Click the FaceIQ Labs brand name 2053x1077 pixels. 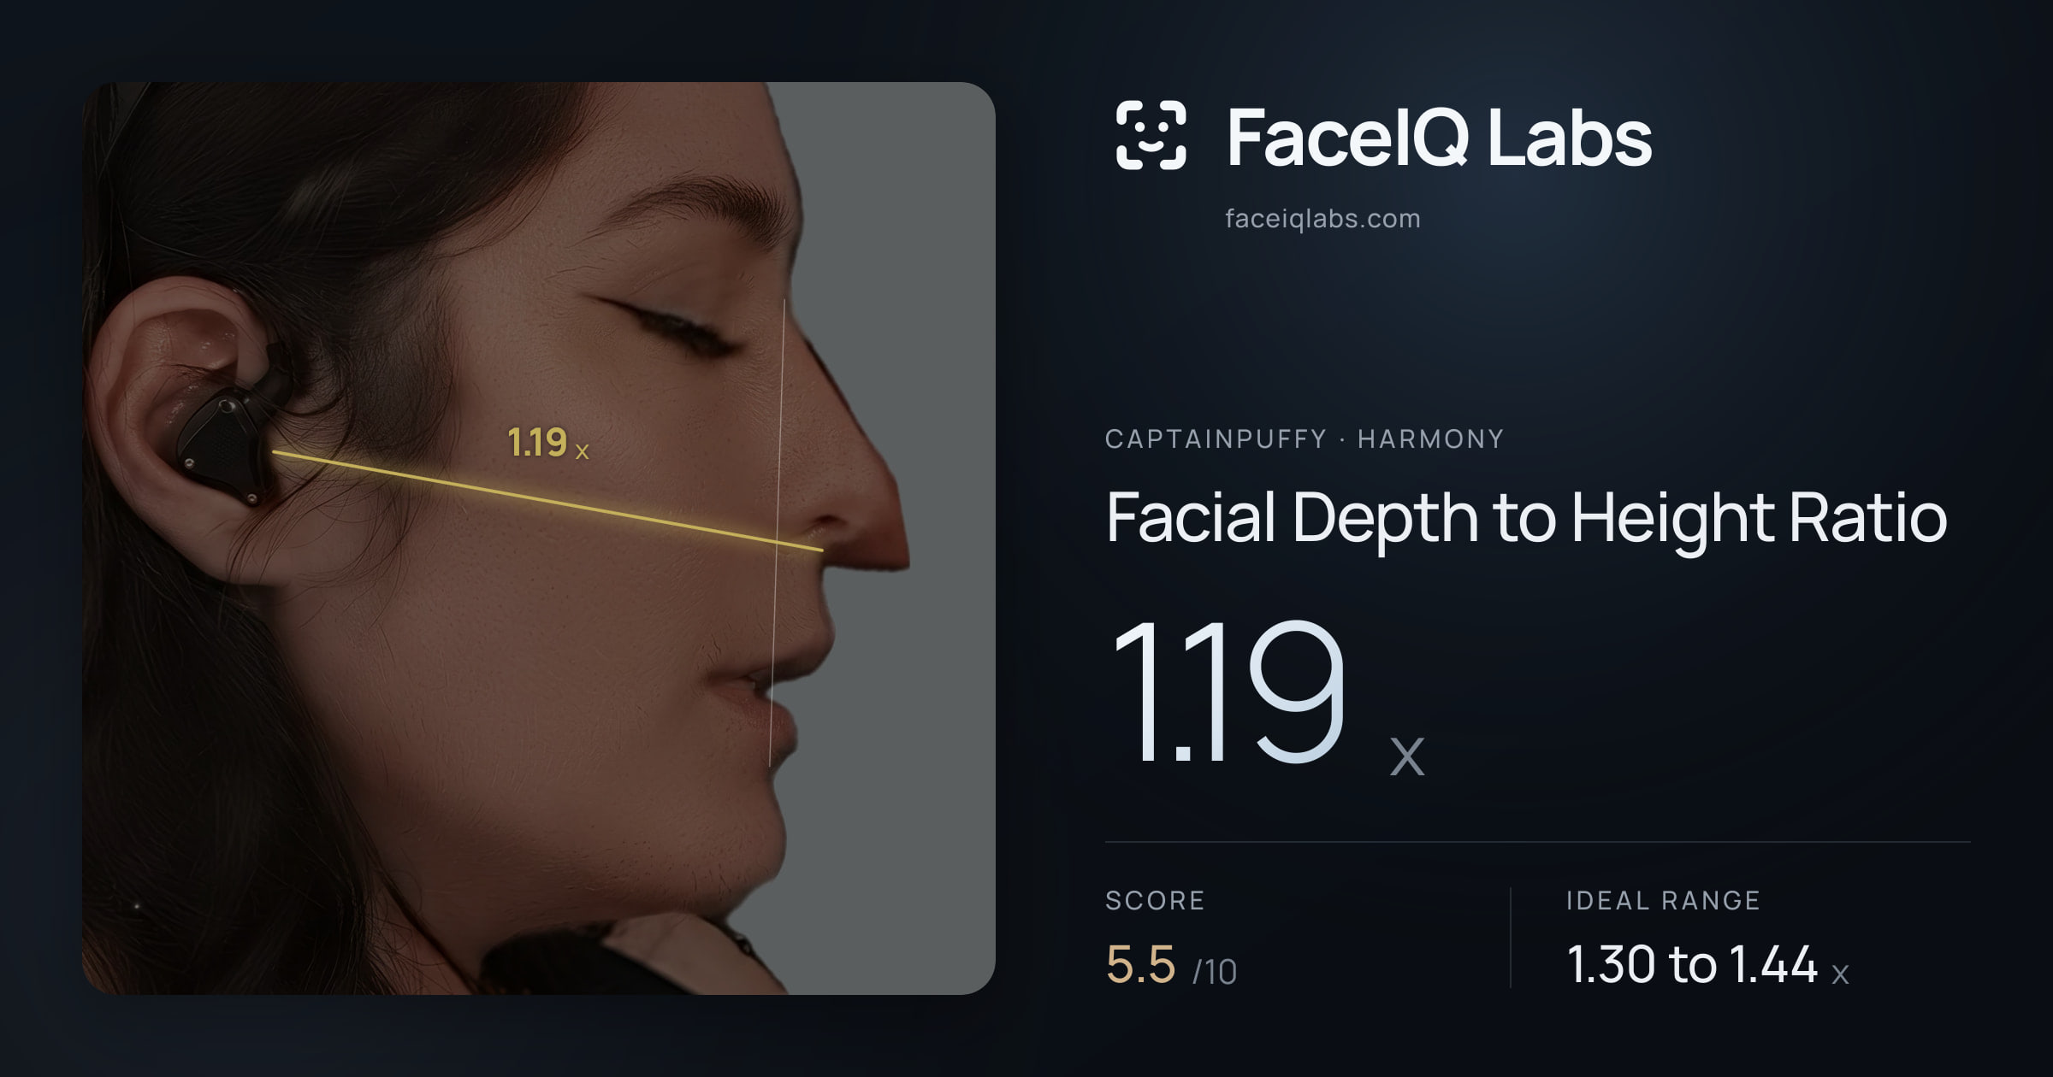click(1439, 137)
